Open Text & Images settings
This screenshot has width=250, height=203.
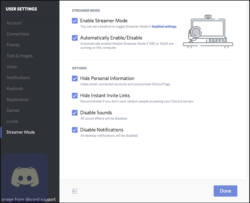pos(20,56)
